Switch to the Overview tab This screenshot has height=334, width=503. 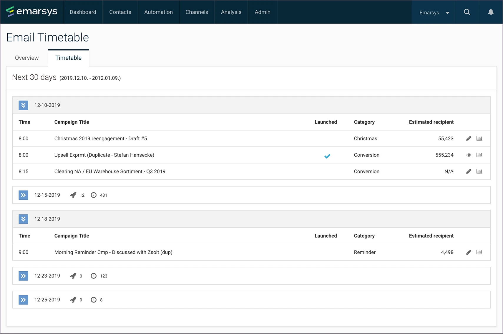tap(27, 58)
